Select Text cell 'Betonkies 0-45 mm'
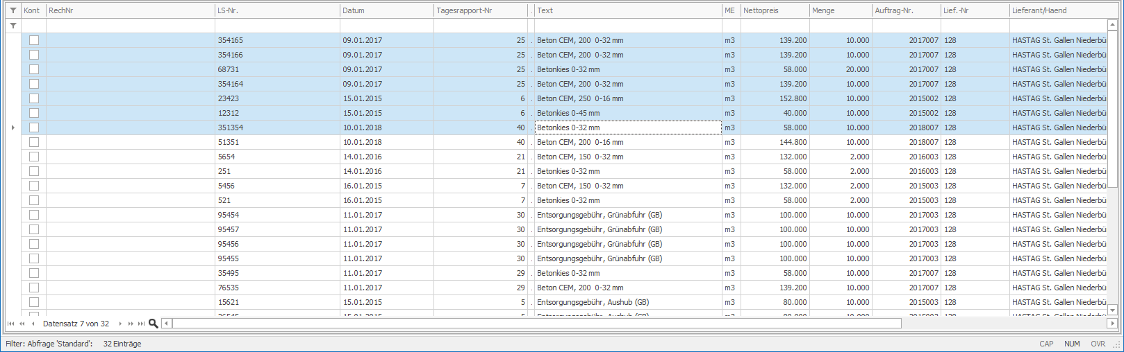Viewport: 1124px width, 352px height. coord(628,113)
